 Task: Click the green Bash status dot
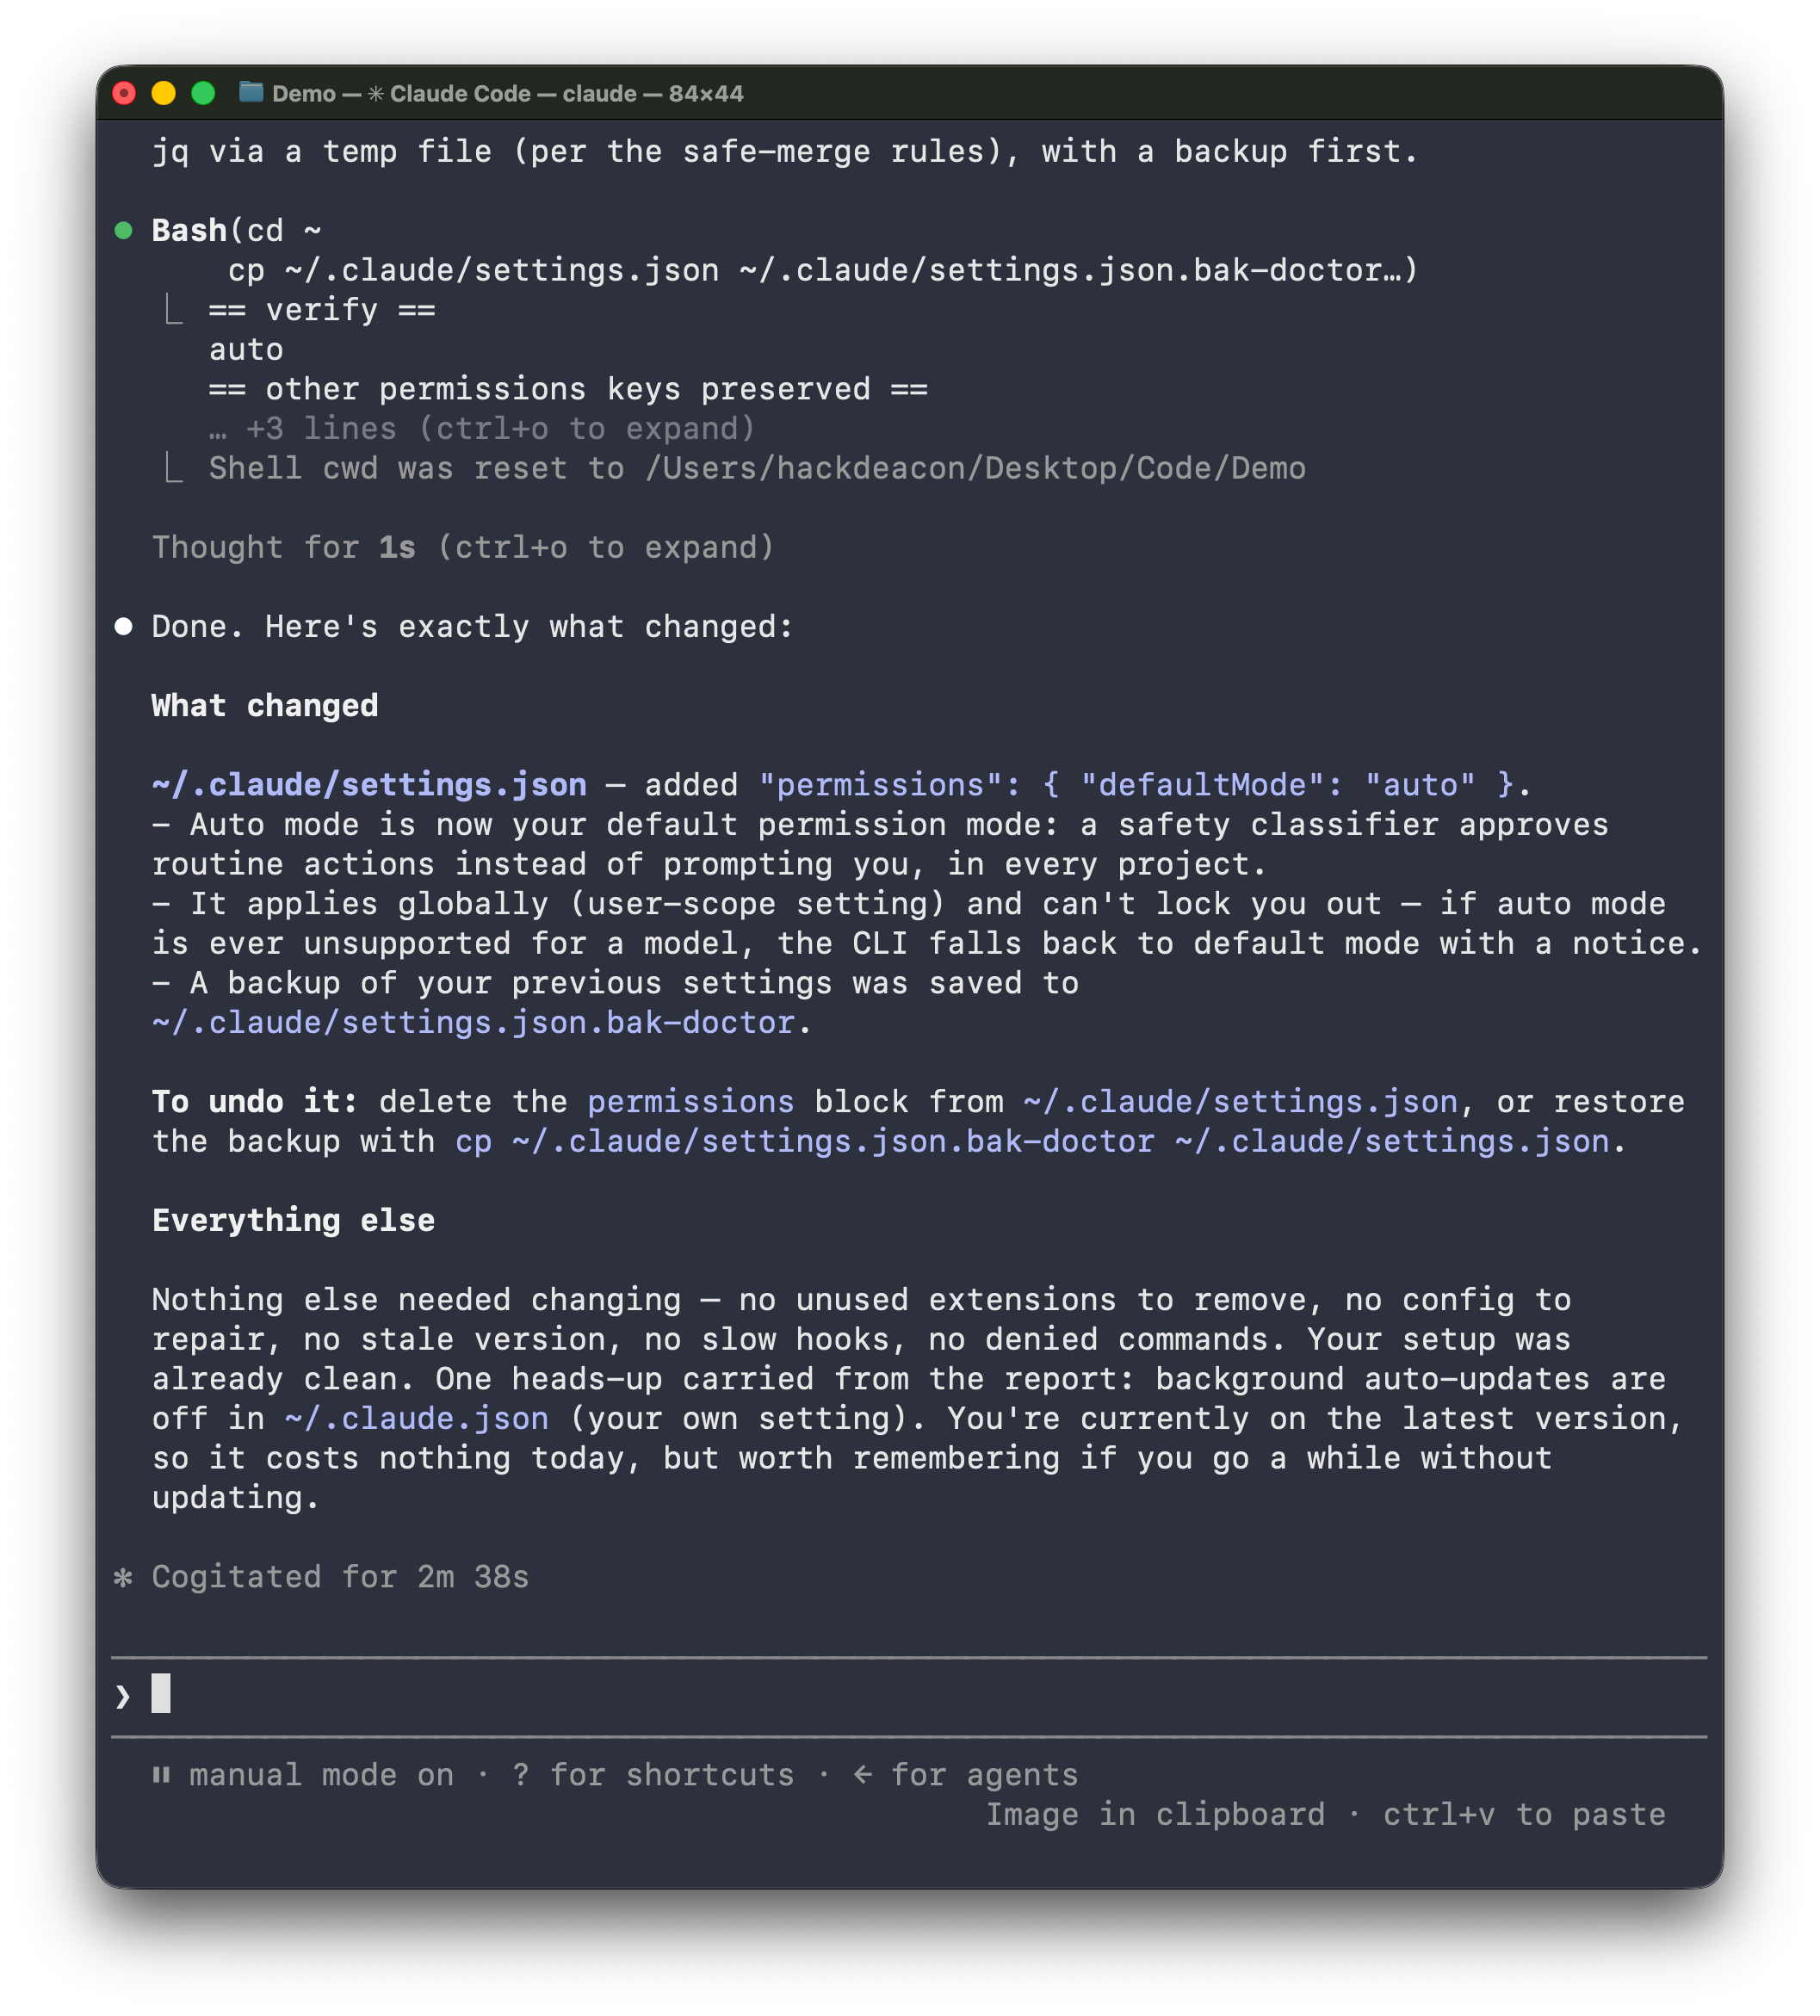[124, 231]
